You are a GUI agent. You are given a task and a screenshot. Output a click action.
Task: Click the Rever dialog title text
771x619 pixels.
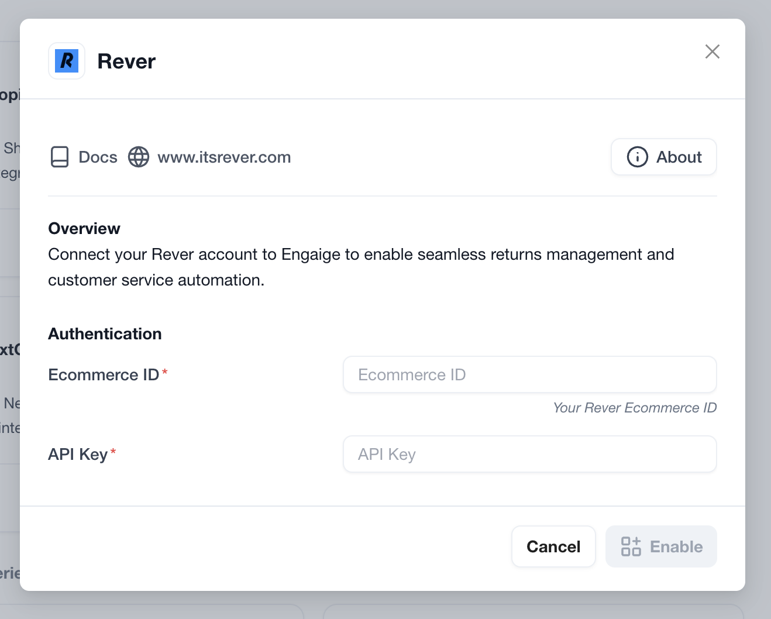click(126, 61)
